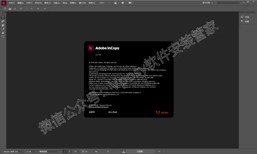The image size is (257, 154).
Task: Toggle show hidden characters with the paragraph mark icon
Action: click(x=38, y=8)
